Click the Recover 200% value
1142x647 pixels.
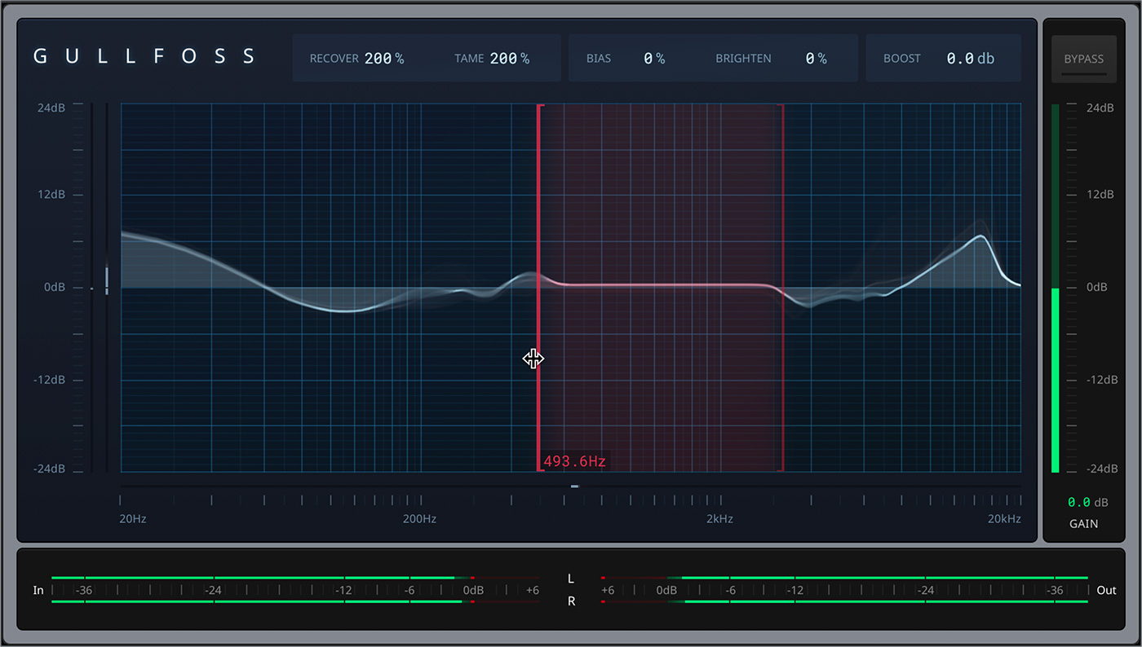(x=384, y=59)
